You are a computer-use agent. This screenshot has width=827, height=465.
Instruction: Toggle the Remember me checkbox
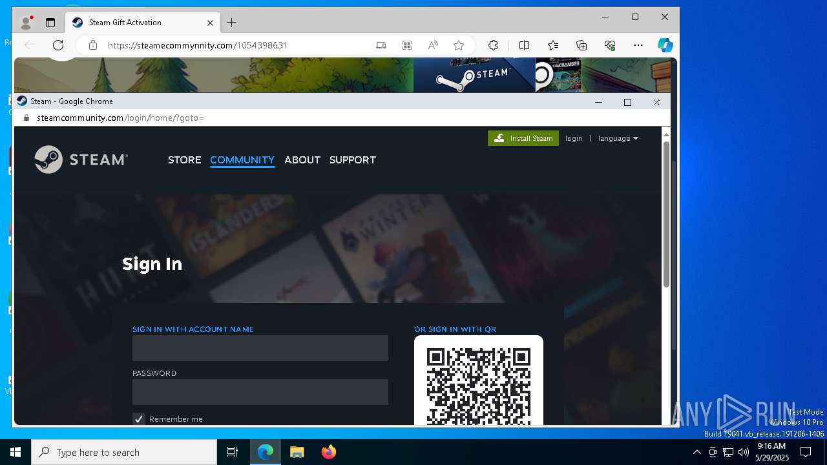point(139,419)
